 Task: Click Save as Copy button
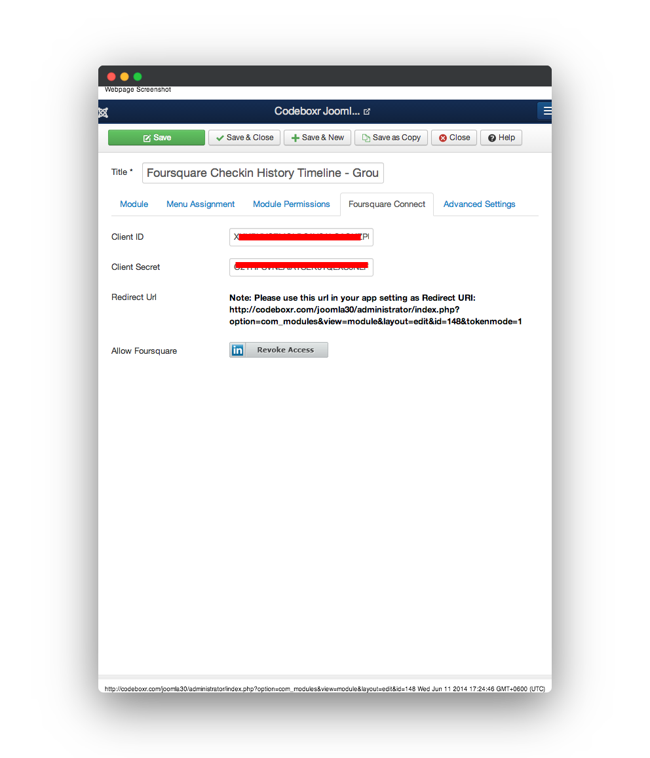click(391, 138)
